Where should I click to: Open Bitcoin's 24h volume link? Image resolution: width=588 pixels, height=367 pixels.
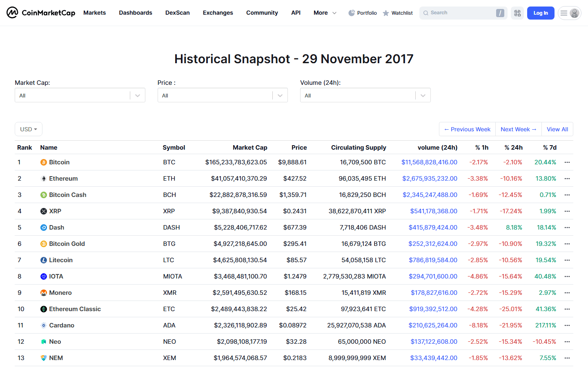[429, 162]
